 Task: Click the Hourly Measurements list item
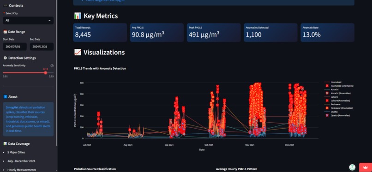(22, 170)
